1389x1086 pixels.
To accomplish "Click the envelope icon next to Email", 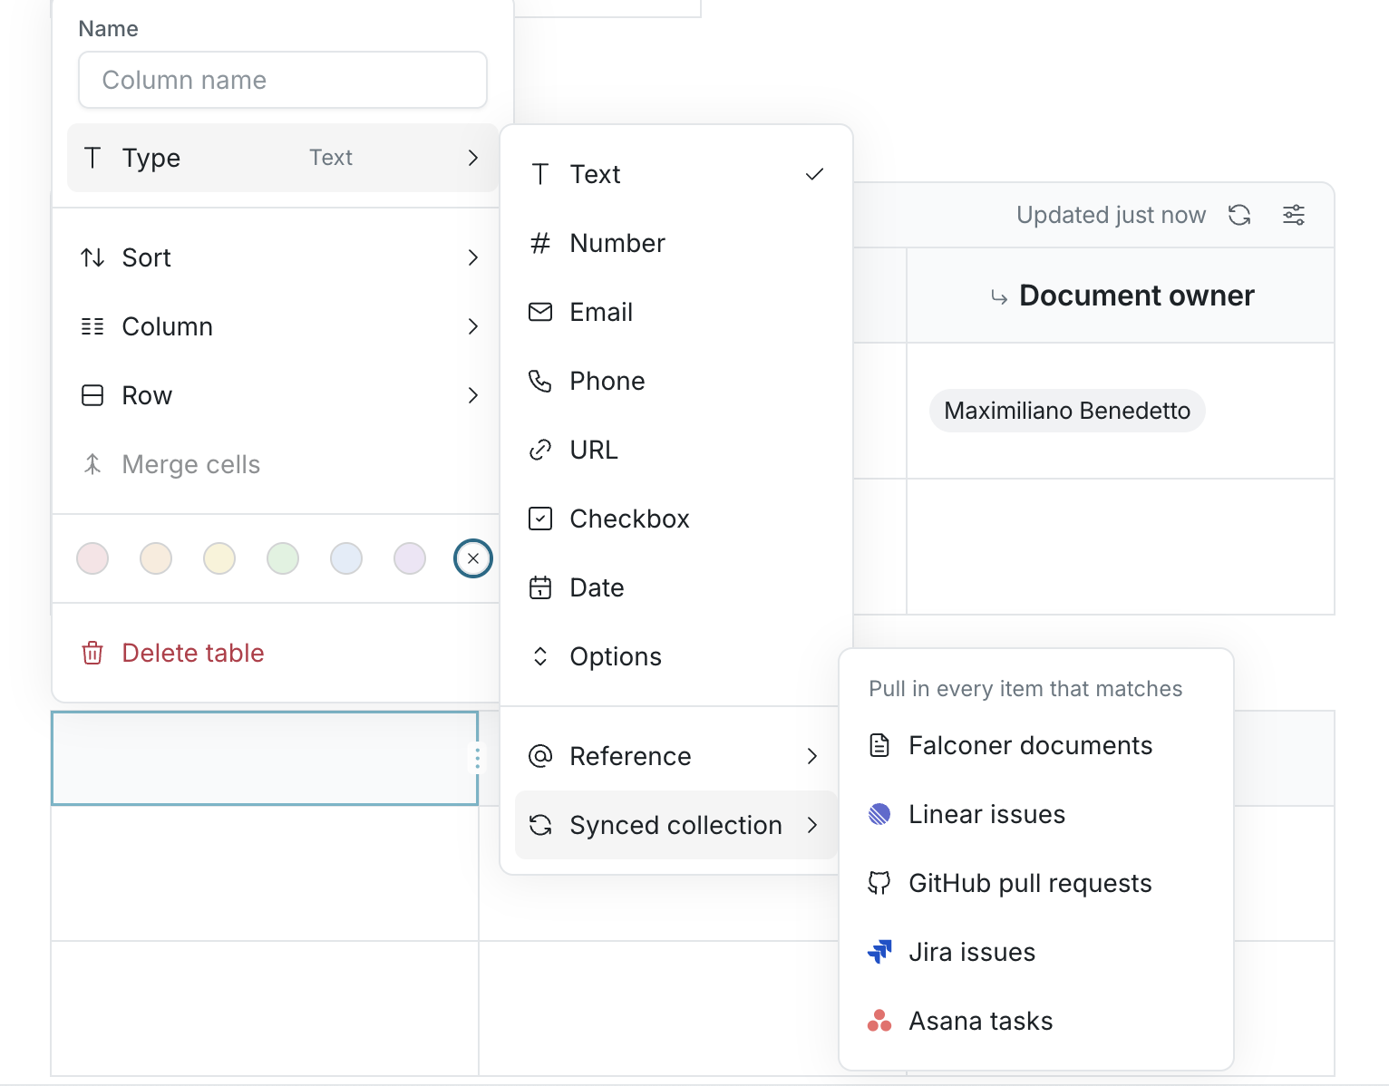I will click(x=540, y=312).
